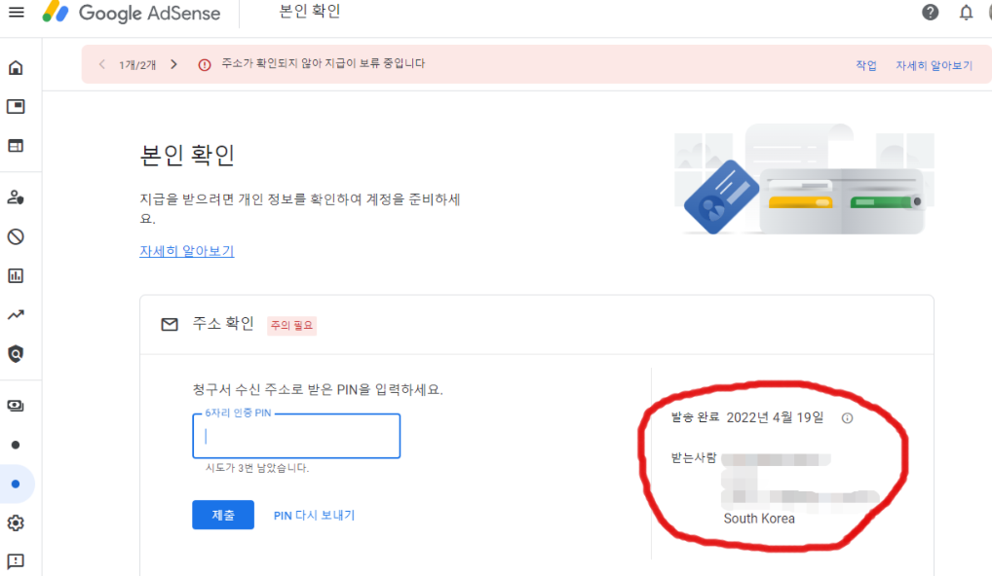This screenshot has width=992, height=576.
Task: Open the Reports chart icon
Action: click(16, 275)
